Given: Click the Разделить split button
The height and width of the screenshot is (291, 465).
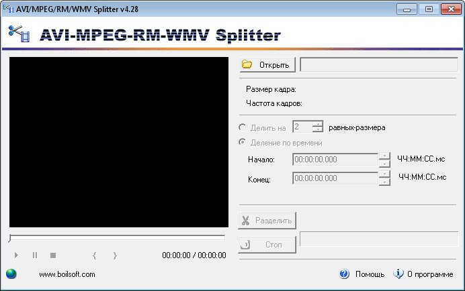Looking at the screenshot, I should 267,221.
